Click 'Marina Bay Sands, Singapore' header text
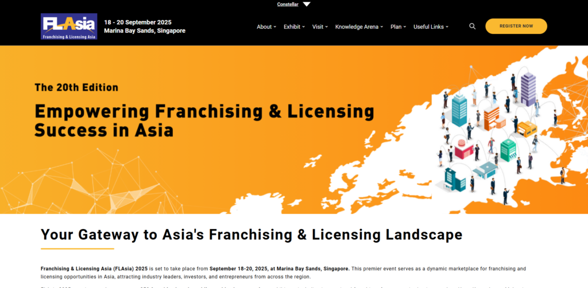This screenshot has height=288, width=588. click(x=145, y=31)
